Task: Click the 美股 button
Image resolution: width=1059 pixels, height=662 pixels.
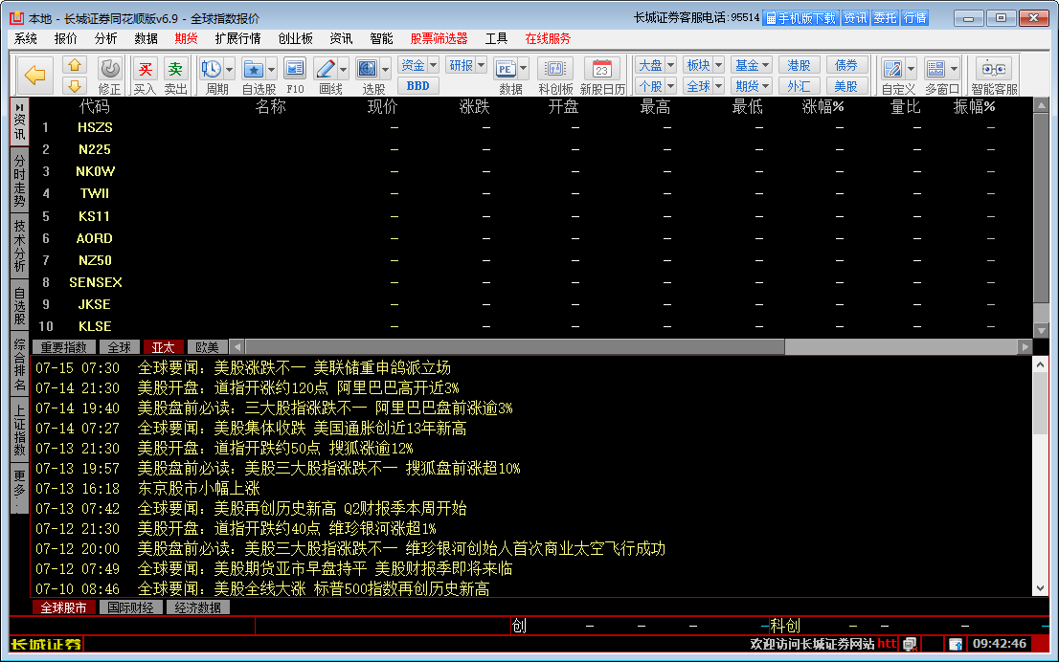Action: click(846, 86)
